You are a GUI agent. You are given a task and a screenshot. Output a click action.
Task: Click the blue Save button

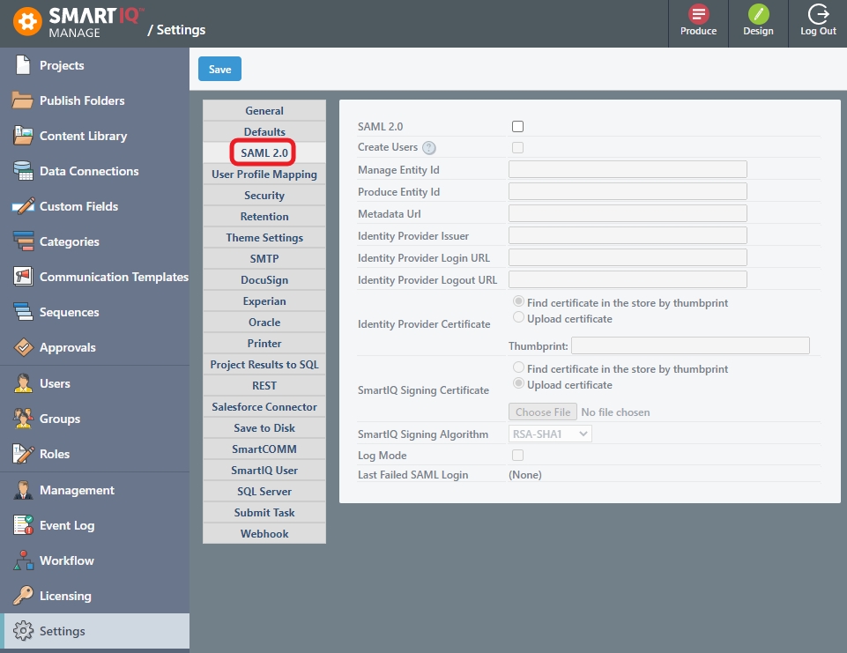(x=219, y=69)
